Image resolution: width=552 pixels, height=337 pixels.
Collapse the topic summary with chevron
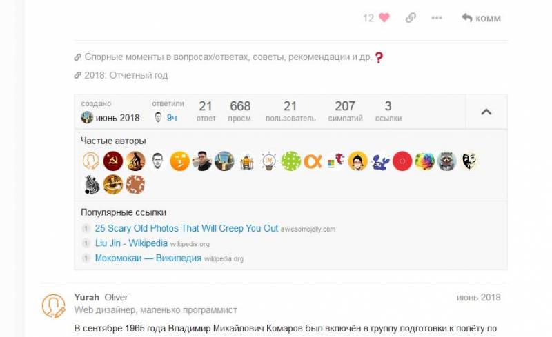pos(486,112)
